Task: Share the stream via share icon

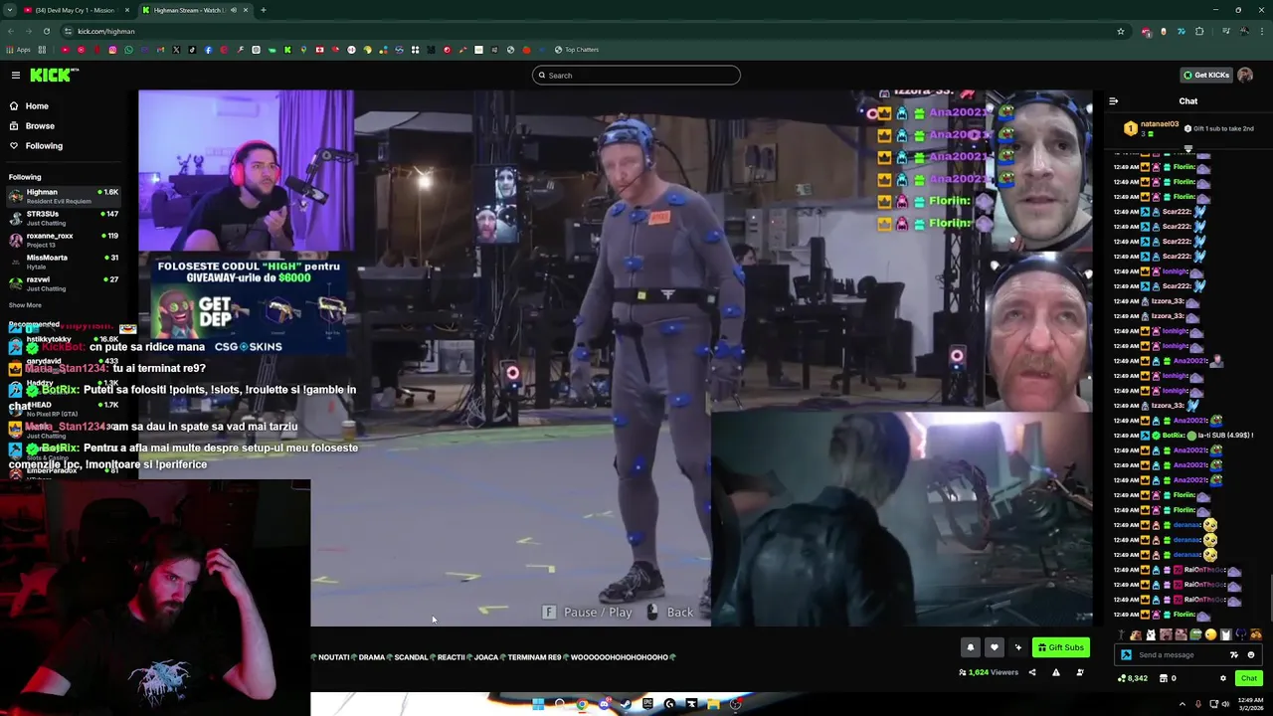Action: [x=1031, y=672]
